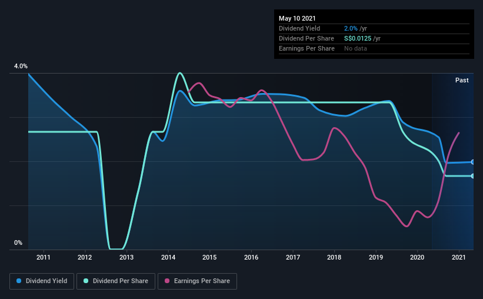Click the 2015 x-axis year label
483x299 pixels.
(x=209, y=257)
